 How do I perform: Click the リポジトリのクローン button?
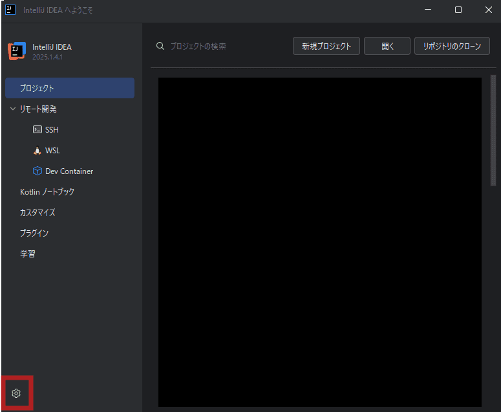[452, 46]
